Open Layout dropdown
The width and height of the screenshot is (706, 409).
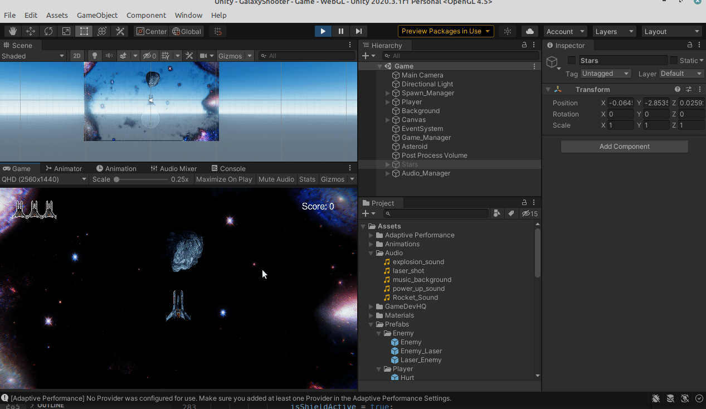pos(672,31)
